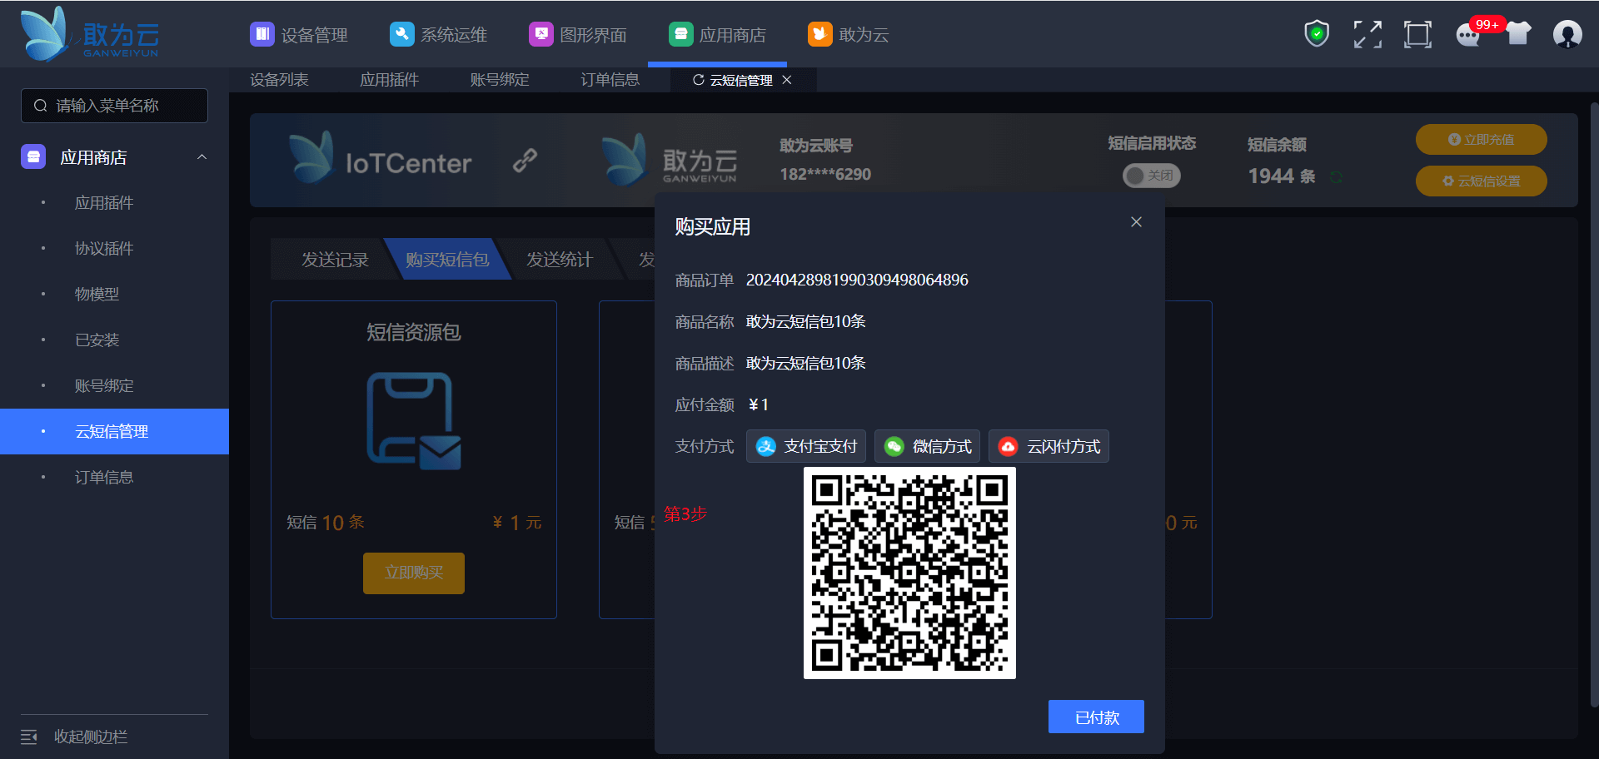
Task: Collapse the 应用商店 sidebar menu
Action: [202, 157]
